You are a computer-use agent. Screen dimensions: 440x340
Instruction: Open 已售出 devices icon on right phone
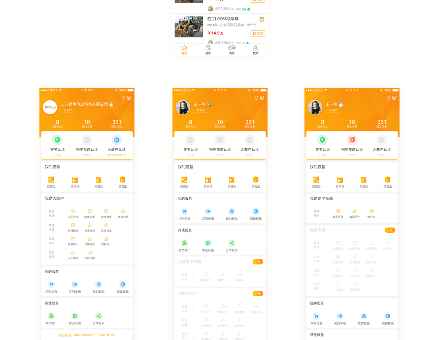[388, 180]
